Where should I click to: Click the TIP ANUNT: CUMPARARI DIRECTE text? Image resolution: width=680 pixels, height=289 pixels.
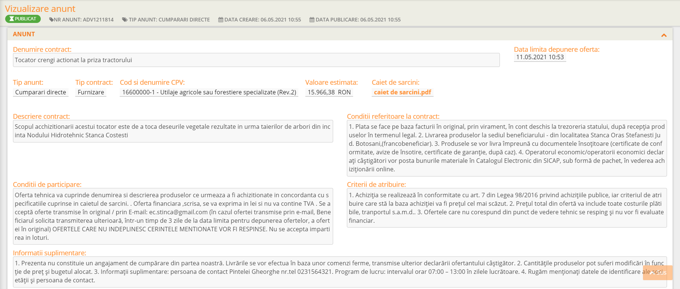coord(169,20)
